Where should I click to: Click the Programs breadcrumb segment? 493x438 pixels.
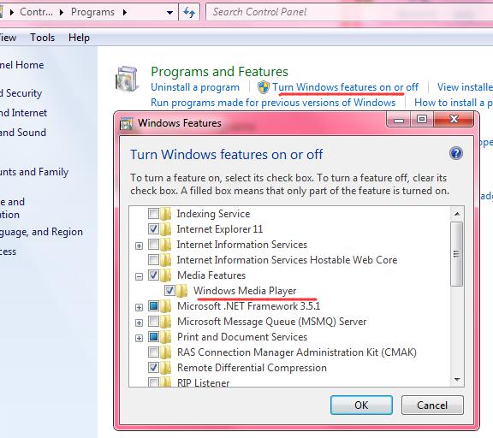[x=92, y=12]
